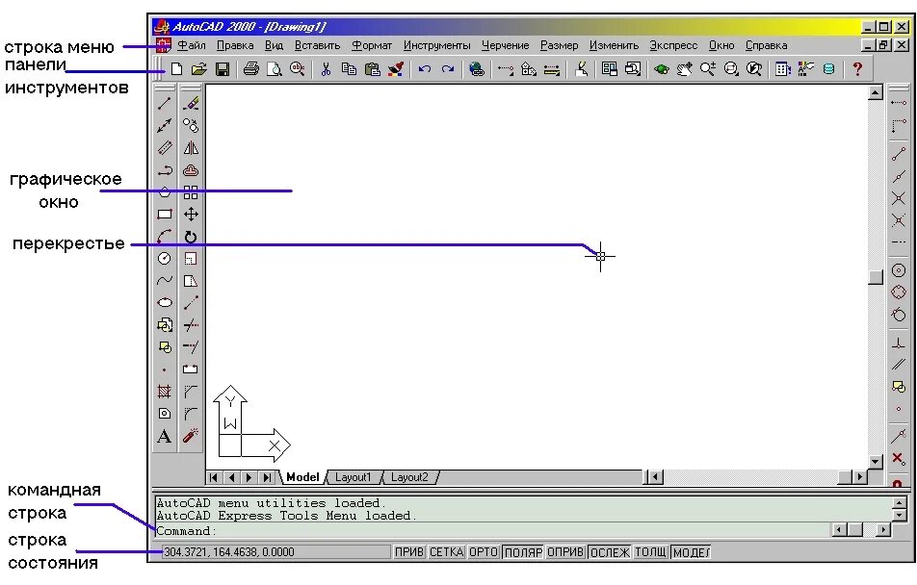
Task: Click the Print icon in the Standard toolbar
Action: tap(250, 69)
